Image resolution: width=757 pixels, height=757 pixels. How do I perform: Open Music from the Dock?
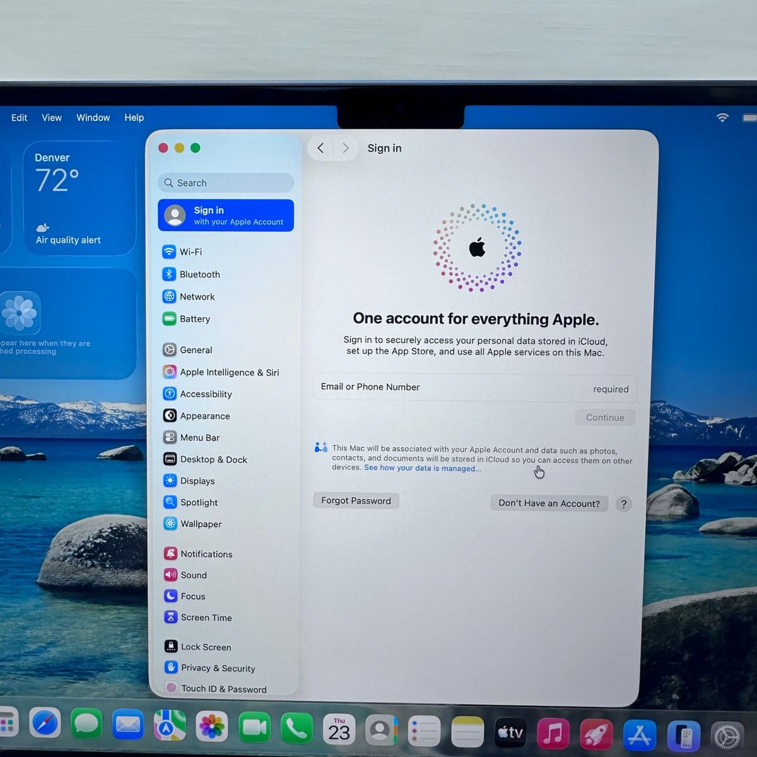point(553,734)
